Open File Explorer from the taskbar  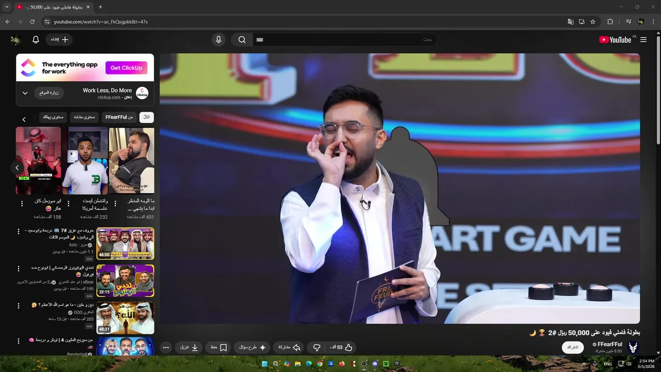(298, 364)
